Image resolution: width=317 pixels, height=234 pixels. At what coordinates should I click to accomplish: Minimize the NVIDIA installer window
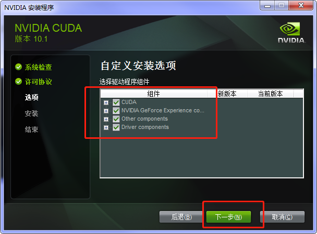coord(267,5)
